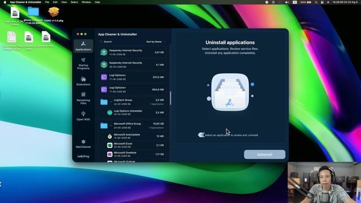Open the Window menu
This screenshot has height=203, width=361.
86,2
